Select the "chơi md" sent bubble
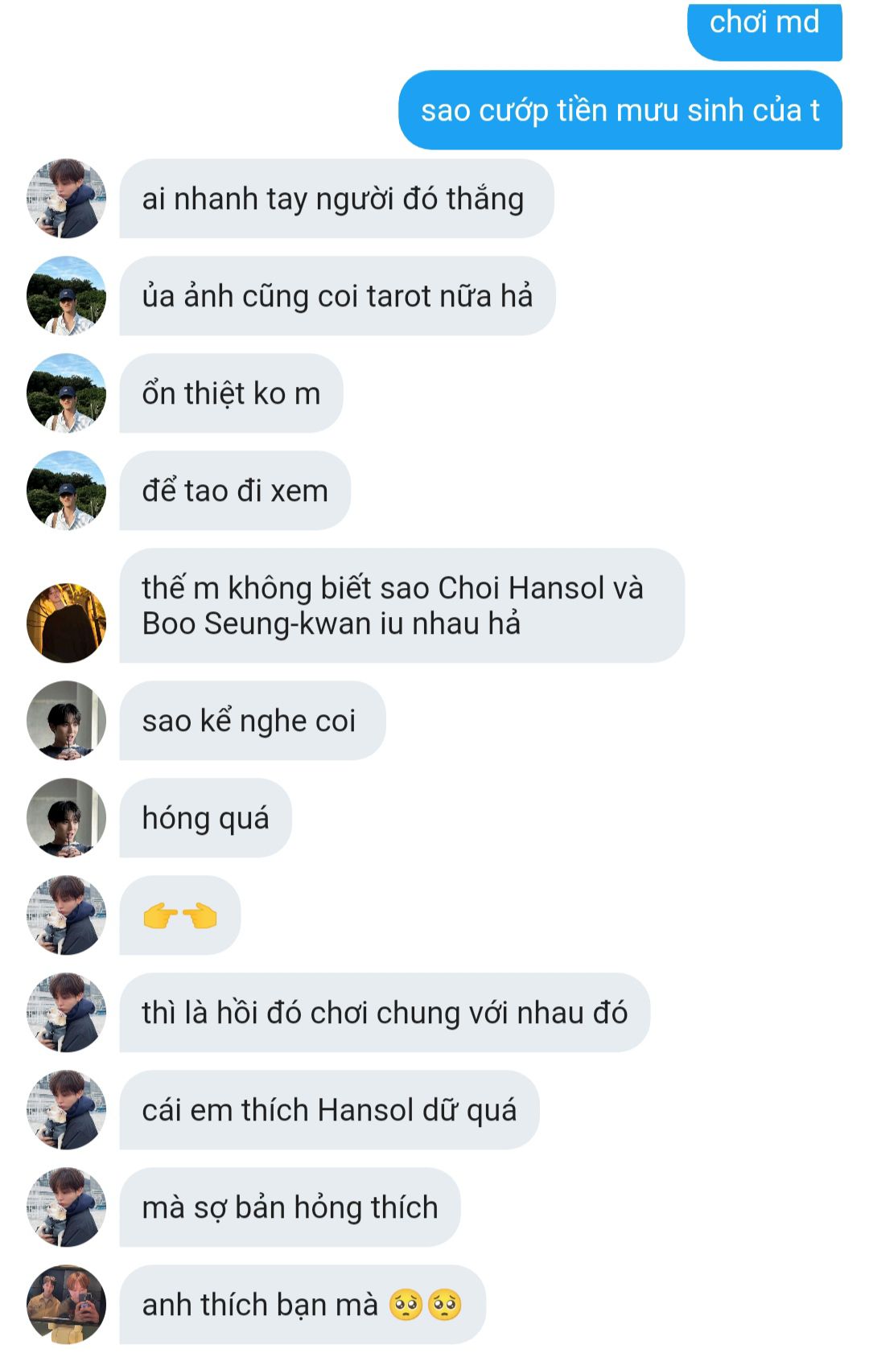Image resolution: width=869 pixels, height=1353 pixels. point(764,31)
